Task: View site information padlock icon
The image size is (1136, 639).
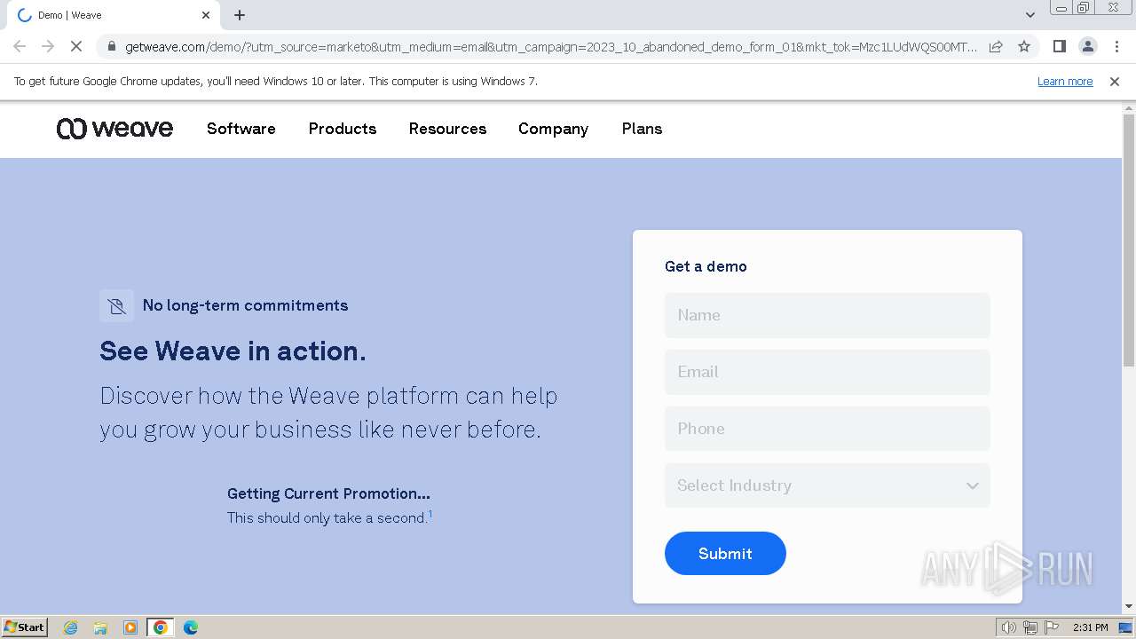Action: (112, 46)
